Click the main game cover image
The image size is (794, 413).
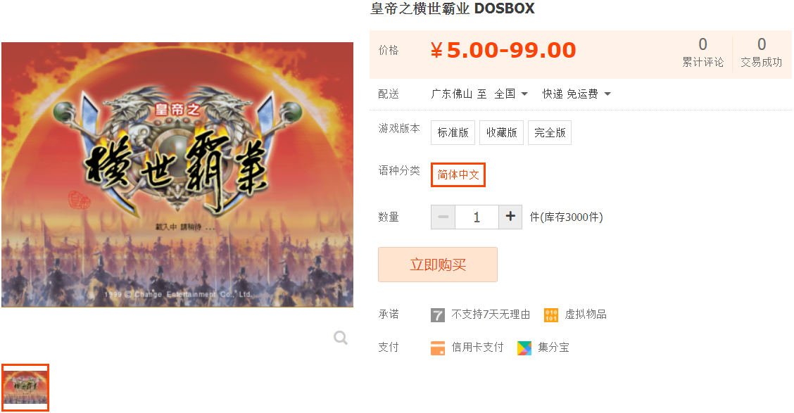point(177,174)
